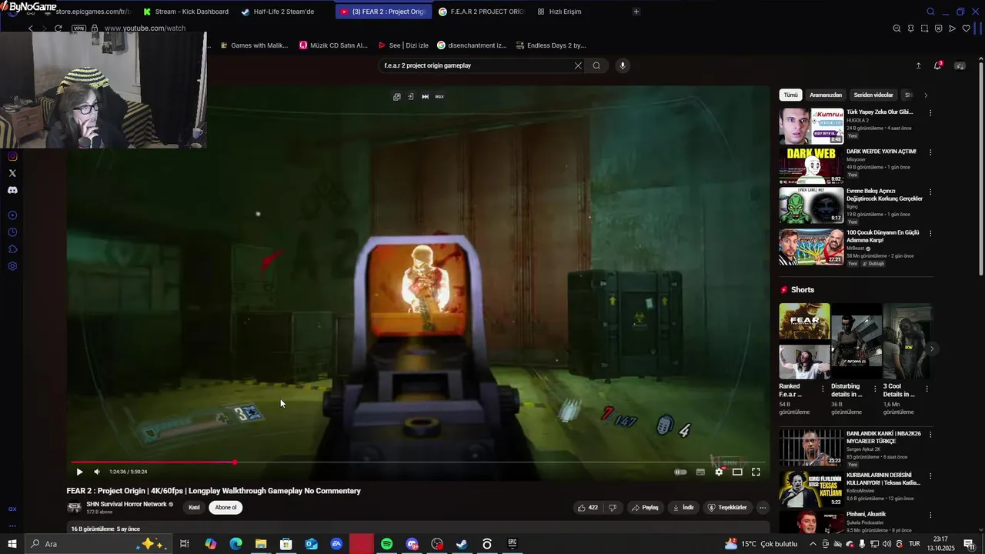Toggle the browser VPN badge
985x554 pixels.
(x=78, y=28)
